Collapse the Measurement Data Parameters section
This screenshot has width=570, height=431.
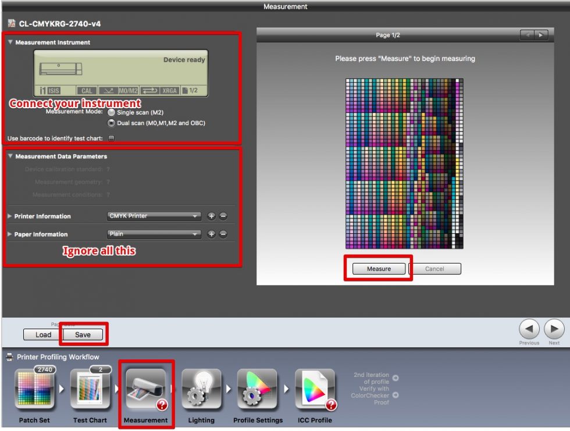tap(10, 156)
